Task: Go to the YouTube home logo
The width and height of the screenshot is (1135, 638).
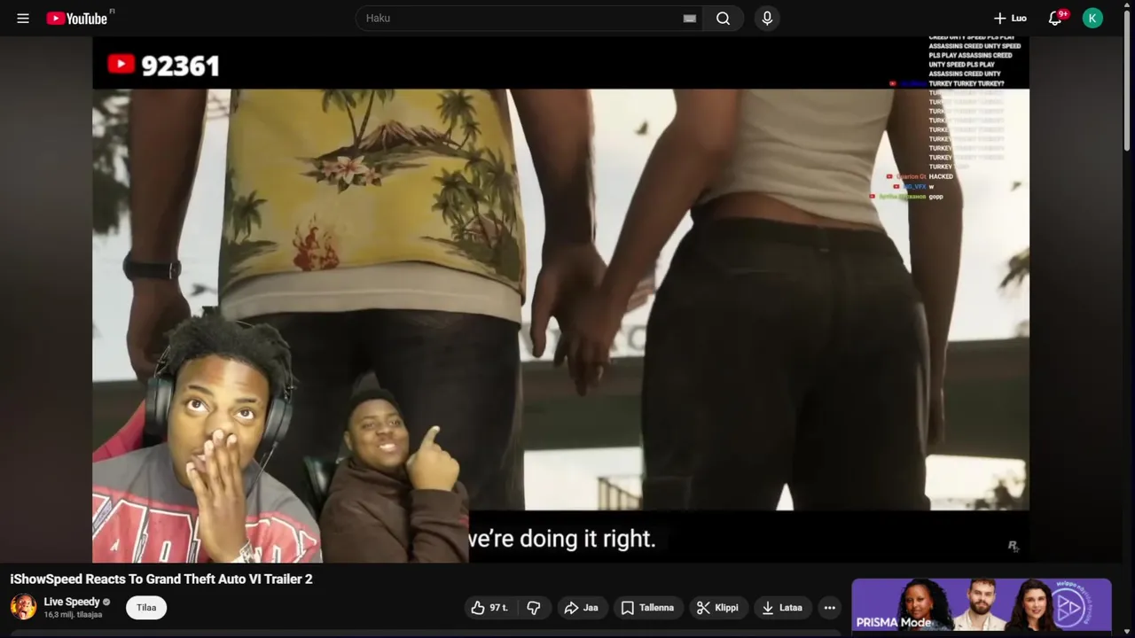Action: coord(77,18)
